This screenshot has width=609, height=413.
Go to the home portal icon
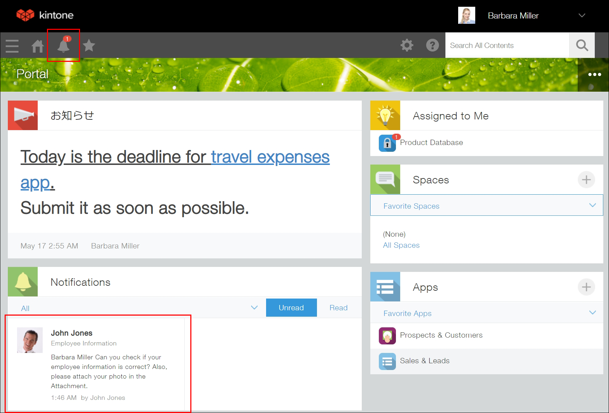click(37, 45)
